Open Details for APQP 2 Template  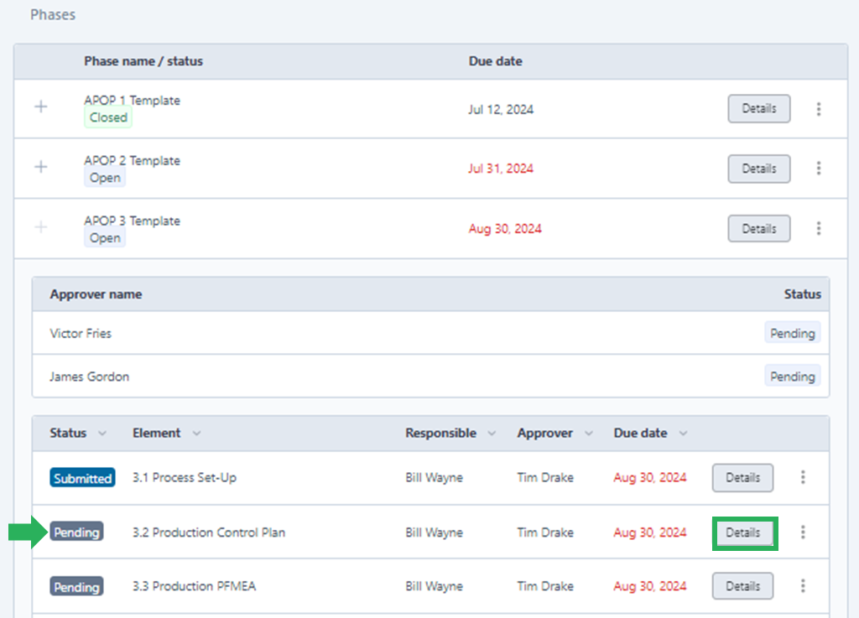(x=758, y=169)
